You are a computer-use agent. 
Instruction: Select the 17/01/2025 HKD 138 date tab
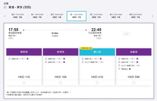tap(18, 16)
